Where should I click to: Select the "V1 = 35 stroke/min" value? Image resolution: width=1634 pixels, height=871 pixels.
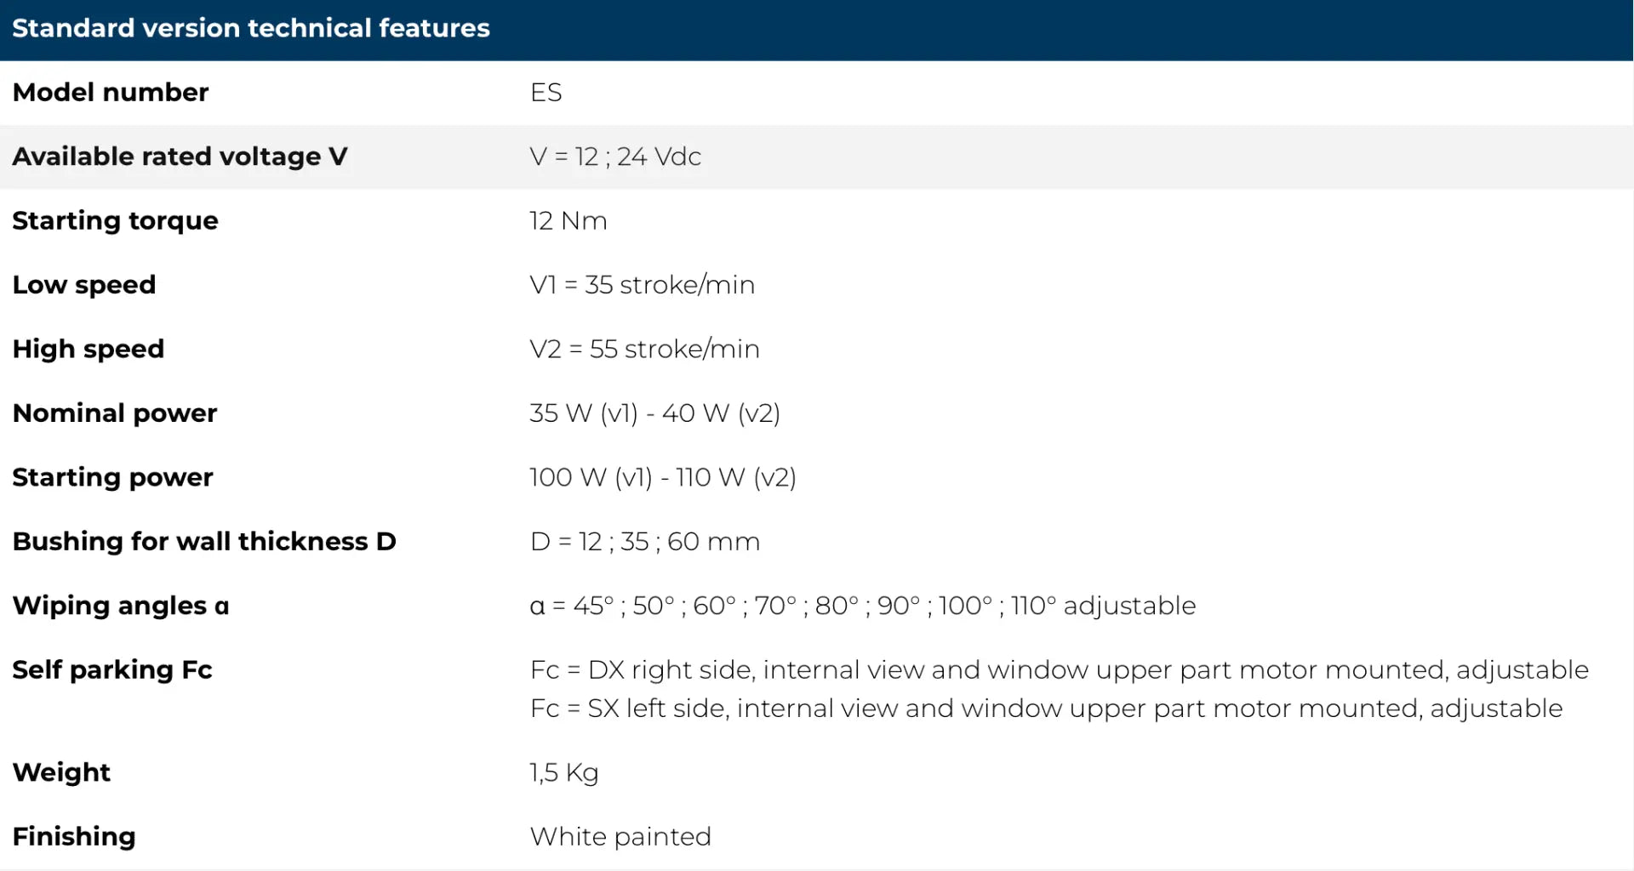pyautogui.click(x=642, y=284)
